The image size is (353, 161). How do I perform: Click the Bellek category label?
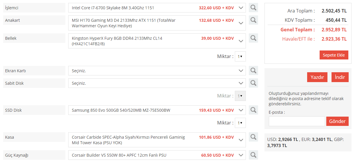tap(34, 38)
